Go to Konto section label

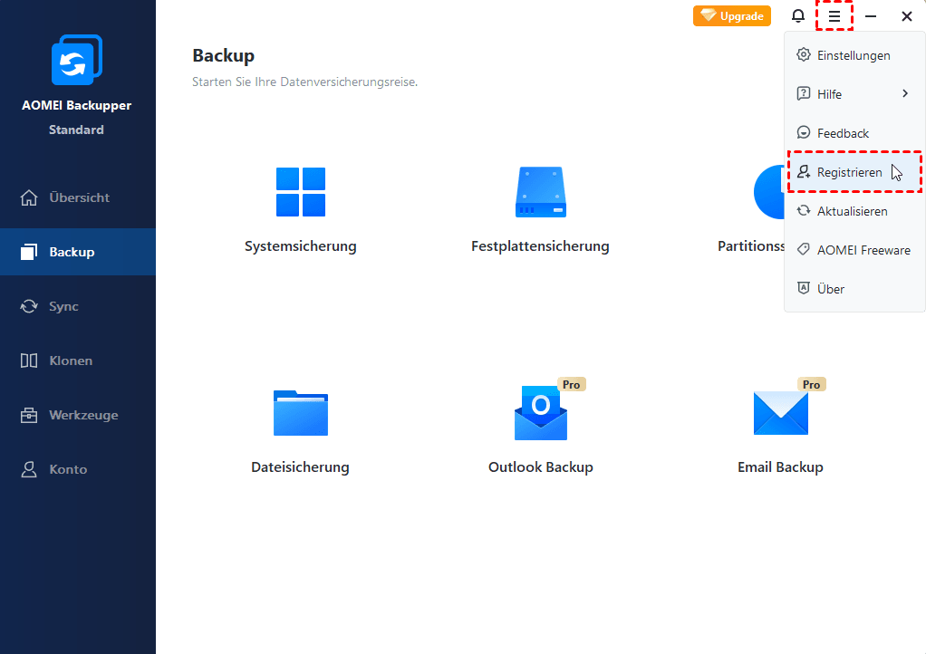(x=68, y=469)
